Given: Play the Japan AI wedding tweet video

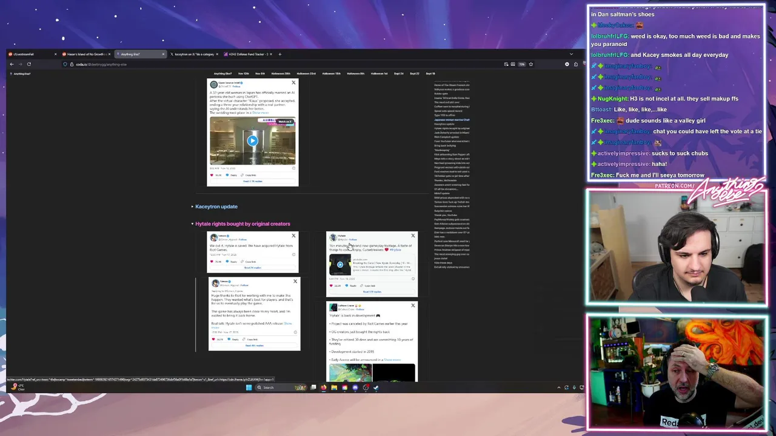Looking at the screenshot, I should (252, 140).
